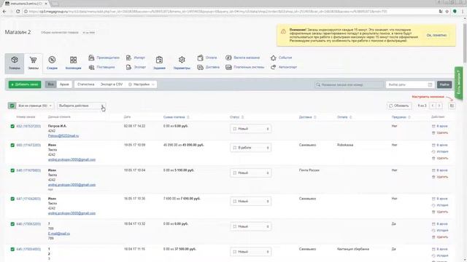Uncheck the order dated 19.05.17 10:04
Viewport: 467px width, 262px height.
12,170
